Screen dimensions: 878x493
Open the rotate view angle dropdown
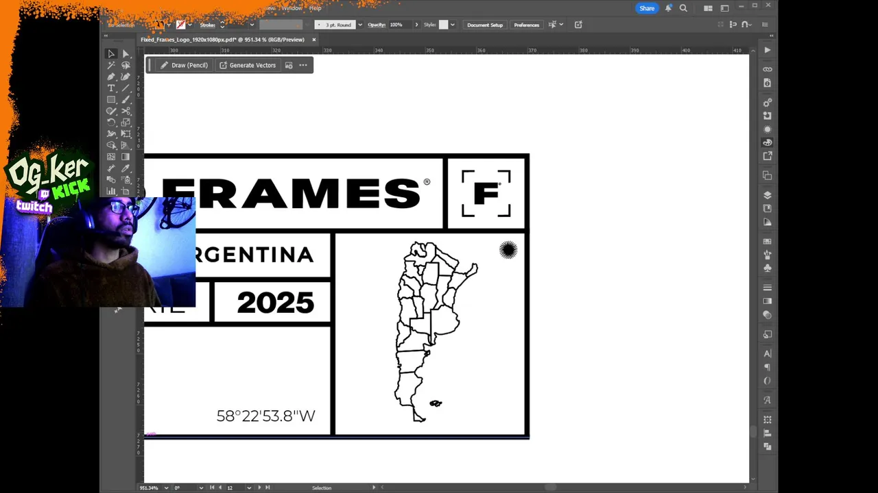pos(201,488)
